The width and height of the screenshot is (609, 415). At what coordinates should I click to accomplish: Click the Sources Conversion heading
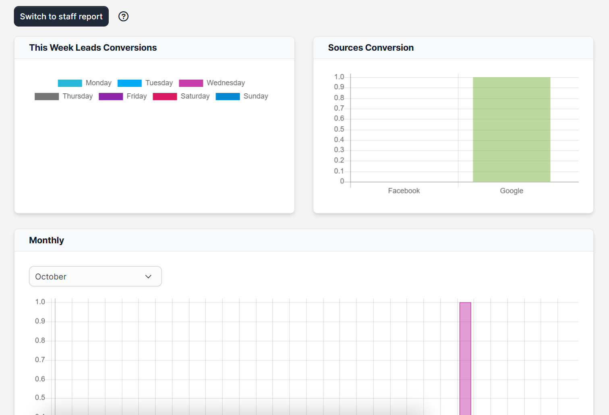click(x=371, y=47)
